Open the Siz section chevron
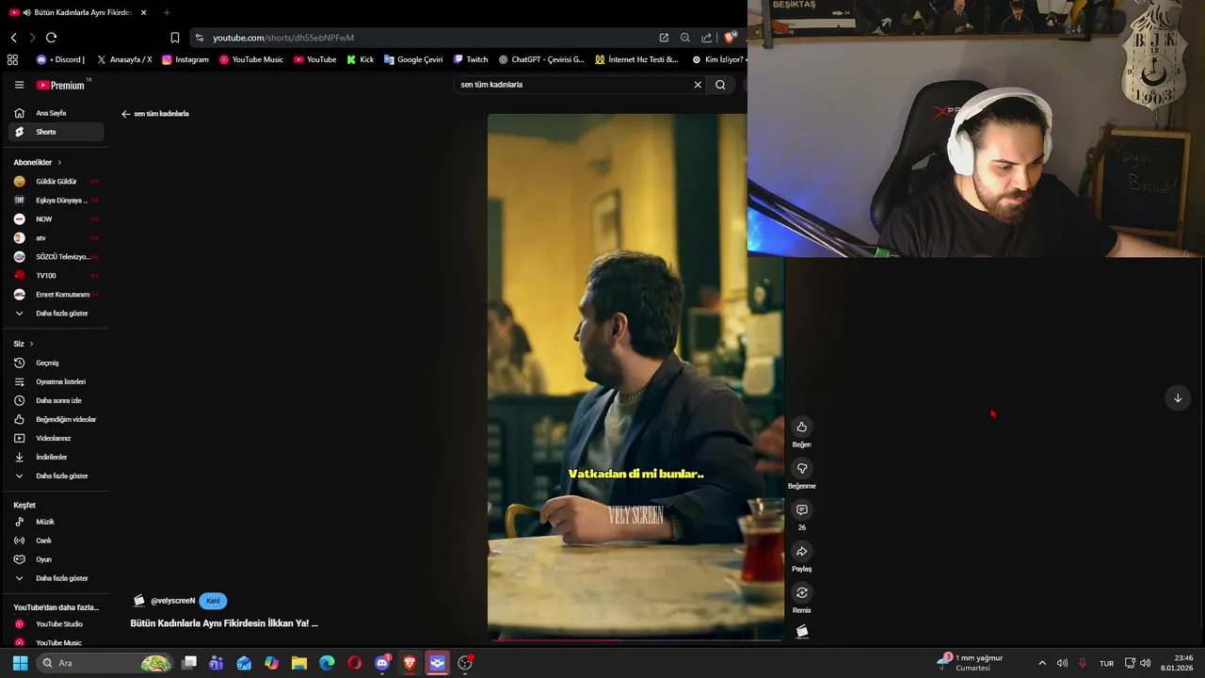 point(31,344)
